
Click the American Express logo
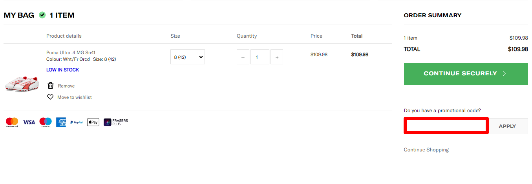[61, 122]
